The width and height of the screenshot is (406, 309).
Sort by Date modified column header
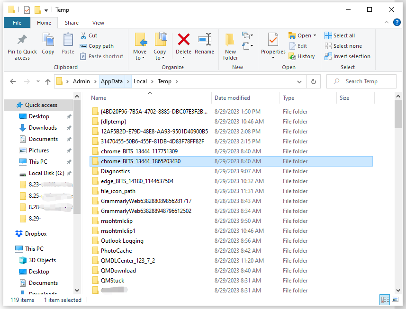pos(232,98)
